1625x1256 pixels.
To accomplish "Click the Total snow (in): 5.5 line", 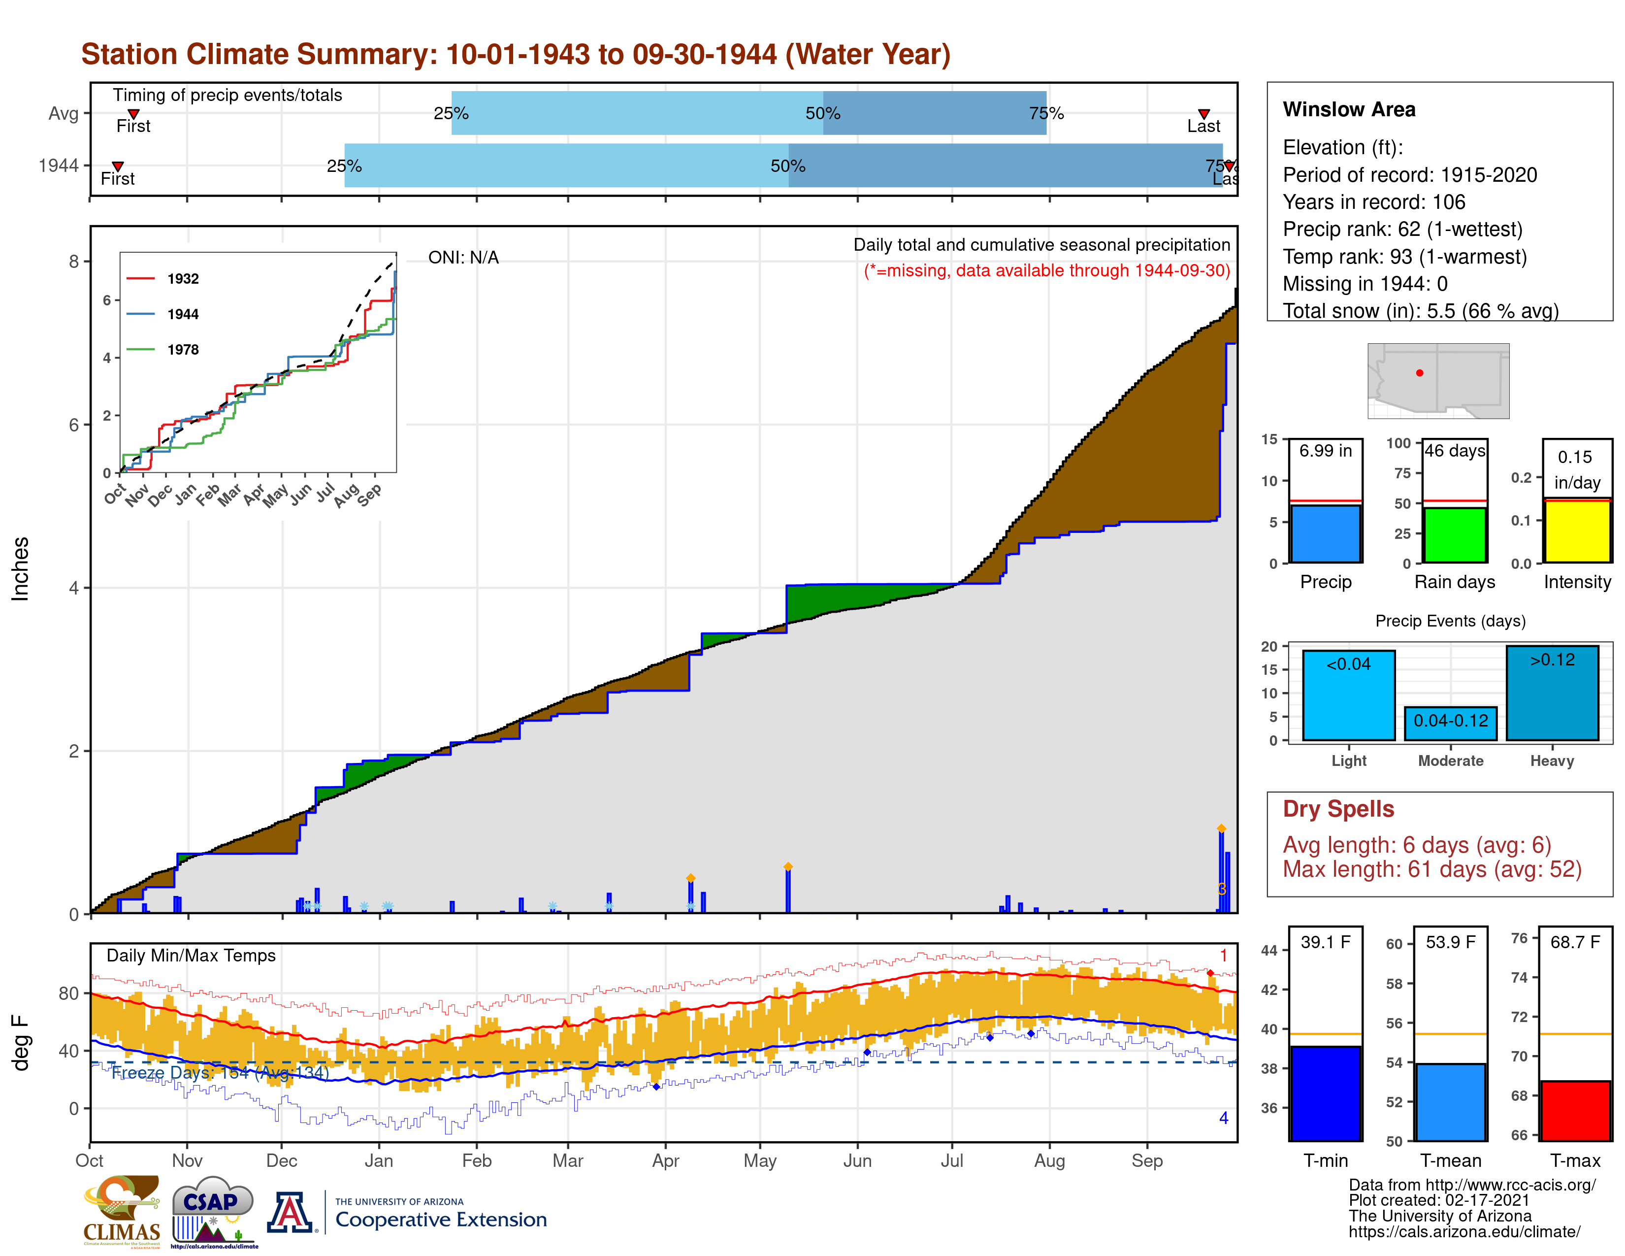I will pyautogui.click(x=1420, y=311).
